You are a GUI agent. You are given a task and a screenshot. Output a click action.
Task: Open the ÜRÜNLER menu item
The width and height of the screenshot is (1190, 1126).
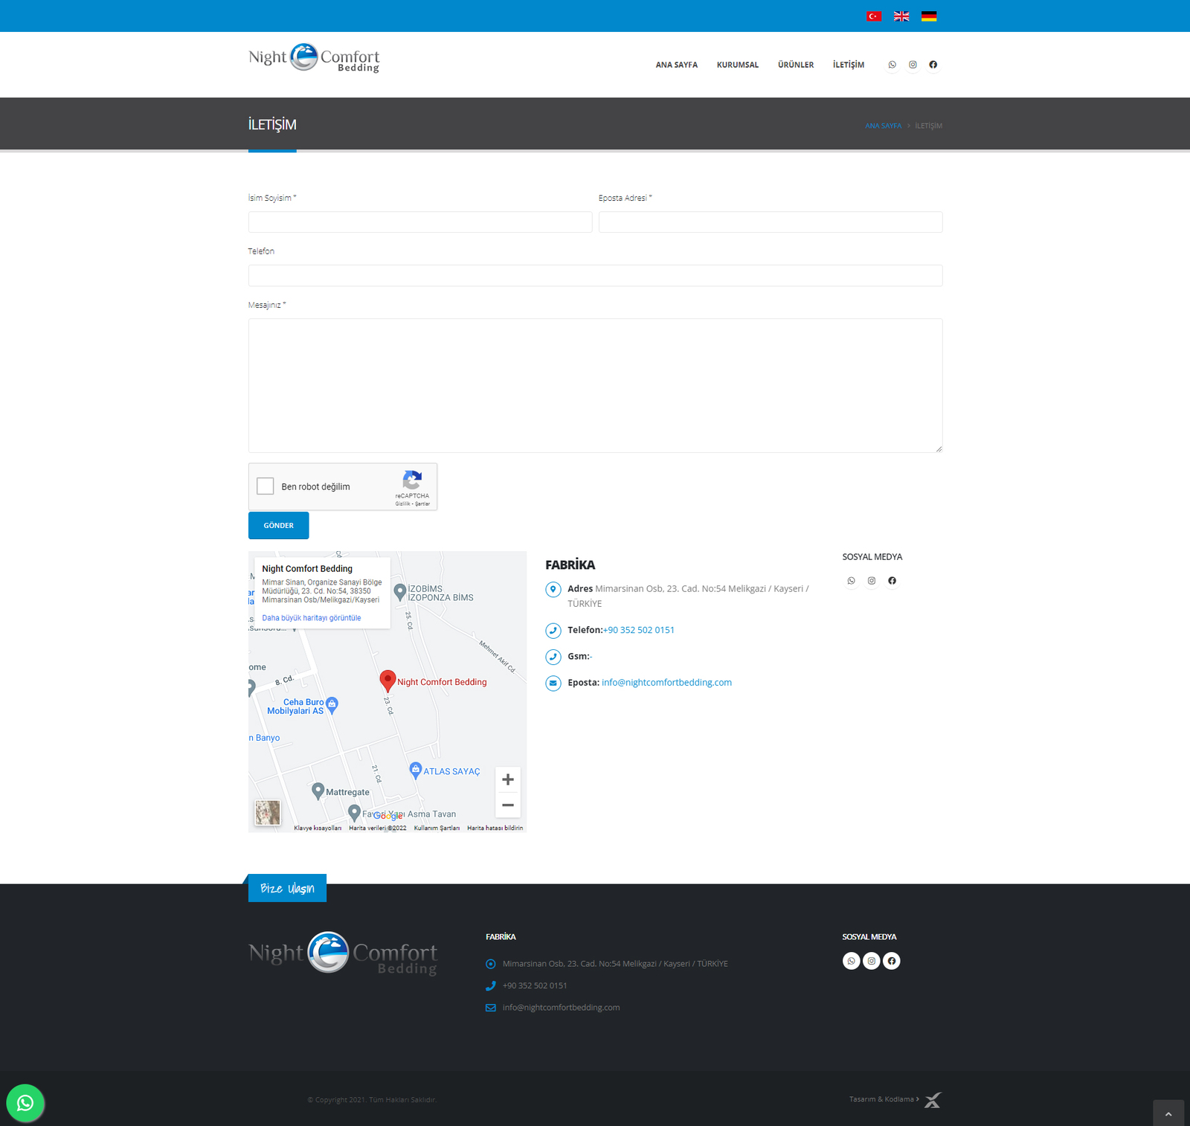(x=796, y=65)
